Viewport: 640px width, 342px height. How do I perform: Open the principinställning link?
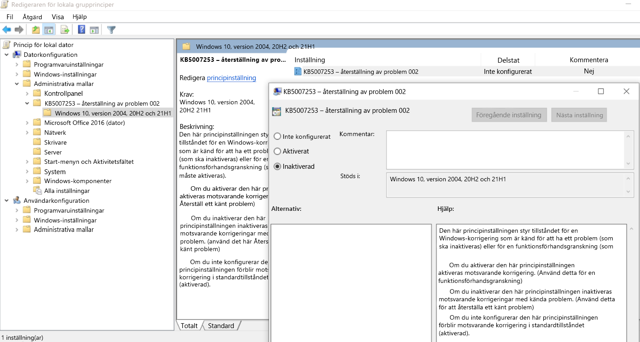point(231,78)
